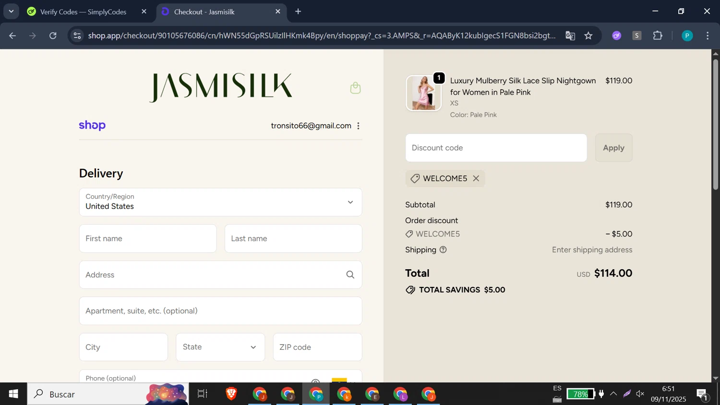Show hidden tray icons chevron
Screen dimensions: 720x405
(613, 394)
